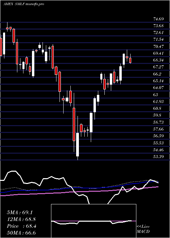This screenshot has width=170, height=238.
Task: Select the 57.66 price axis label
Action: [x=158, y=129]
